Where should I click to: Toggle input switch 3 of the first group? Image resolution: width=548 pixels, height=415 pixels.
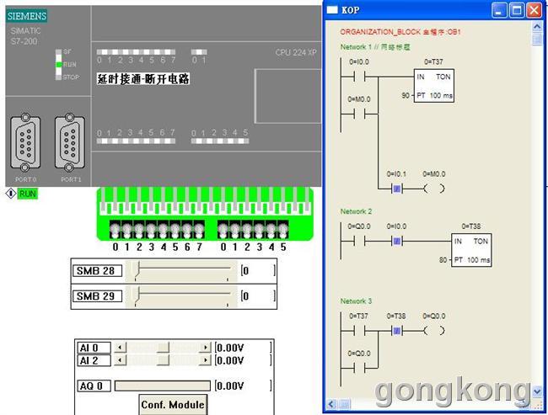[x=151, y=229]
